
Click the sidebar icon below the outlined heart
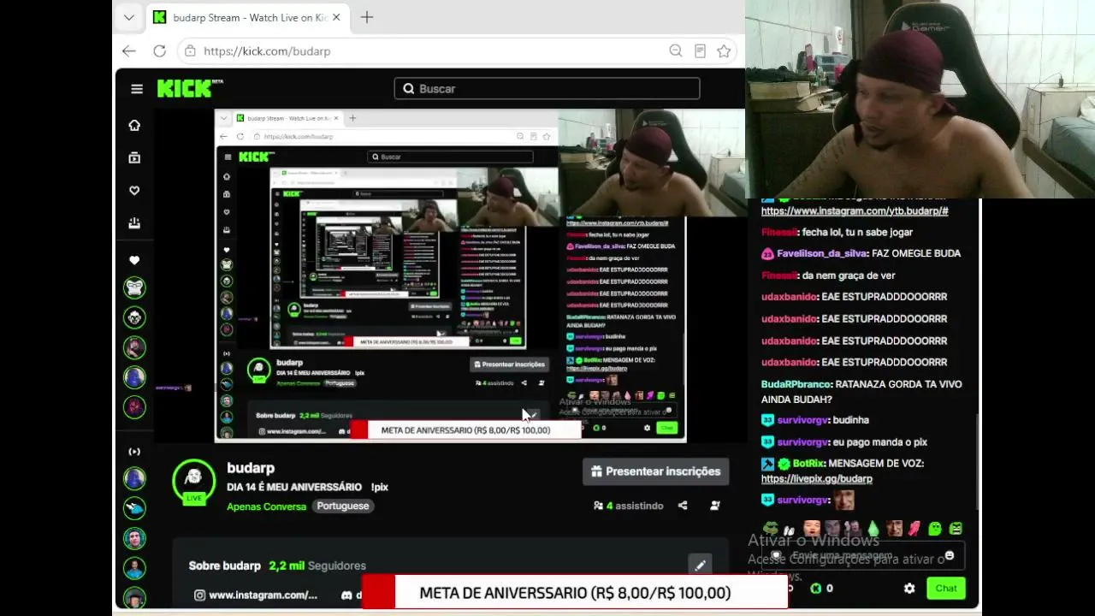134,223
